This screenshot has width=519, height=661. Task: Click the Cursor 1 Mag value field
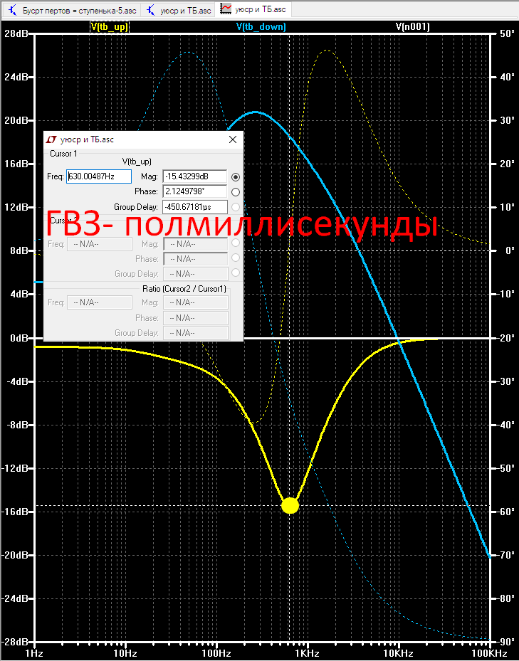pyautogui.click(x=195, y=176)
